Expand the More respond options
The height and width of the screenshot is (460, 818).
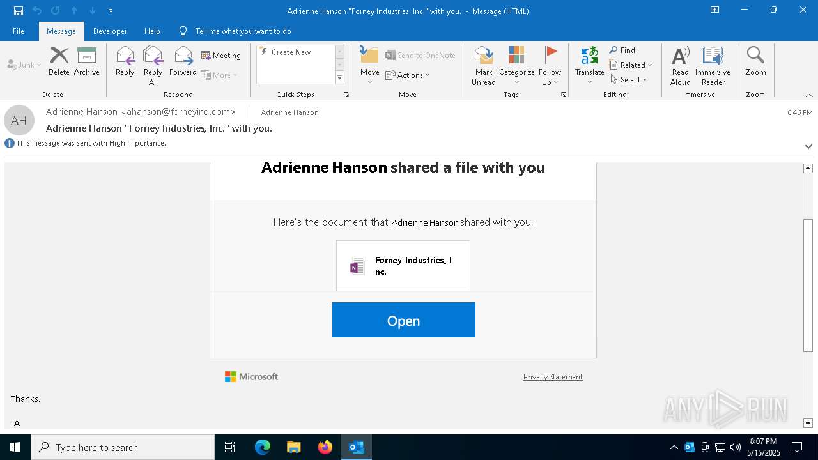[x=219, y=75]
